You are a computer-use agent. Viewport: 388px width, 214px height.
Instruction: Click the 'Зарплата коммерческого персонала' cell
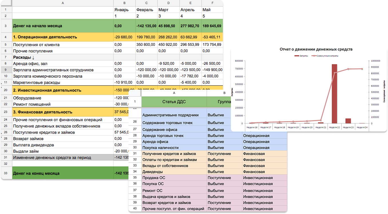click(x=63, y=76)
